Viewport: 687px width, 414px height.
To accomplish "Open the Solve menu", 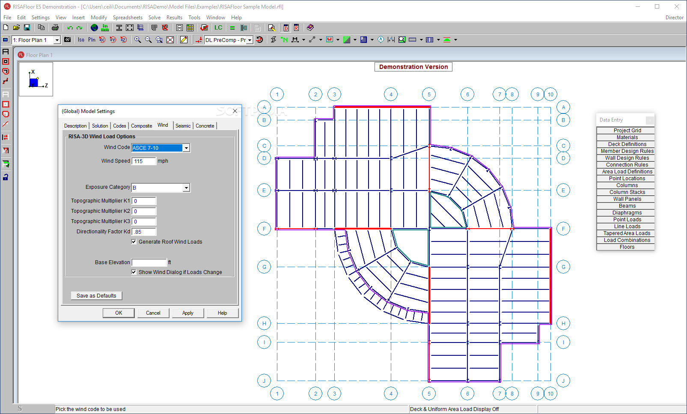I will point(155,18).
